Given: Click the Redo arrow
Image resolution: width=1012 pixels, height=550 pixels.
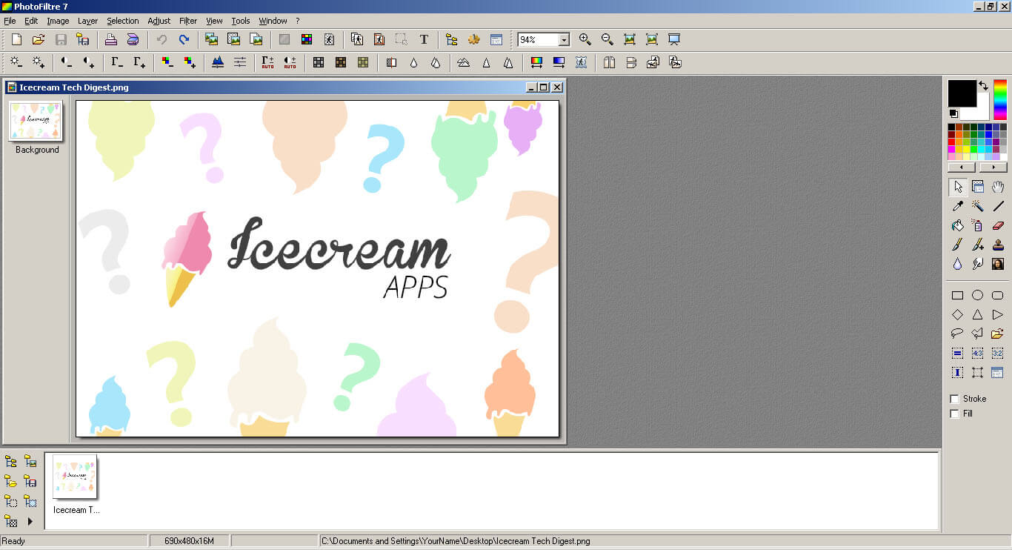Looking at the screenshot, I should pos(184,39).
